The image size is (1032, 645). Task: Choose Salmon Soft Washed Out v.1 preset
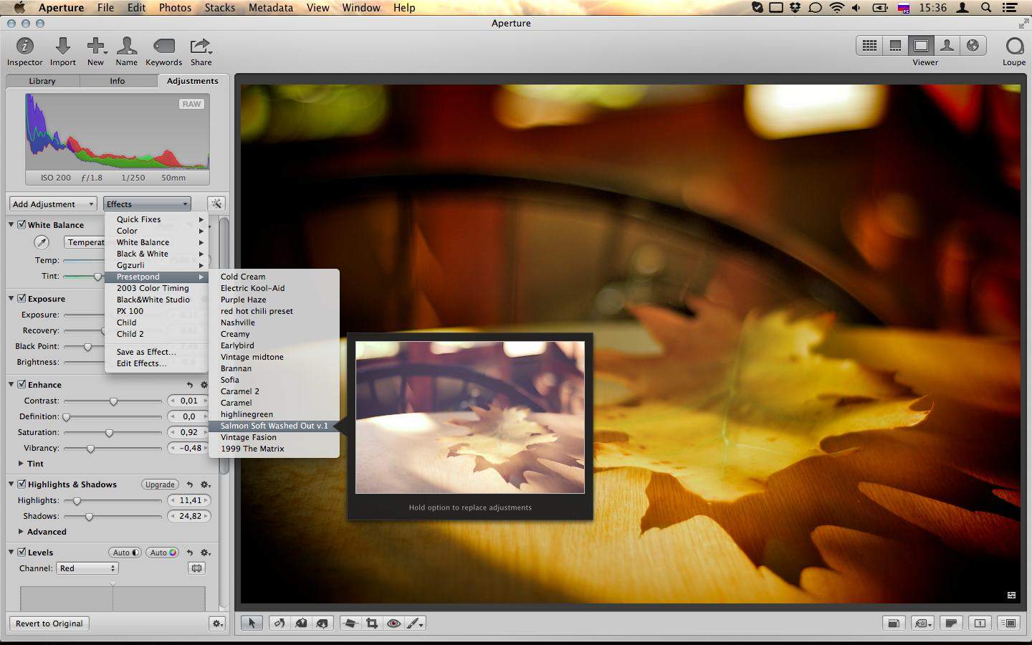click(274, 426)
